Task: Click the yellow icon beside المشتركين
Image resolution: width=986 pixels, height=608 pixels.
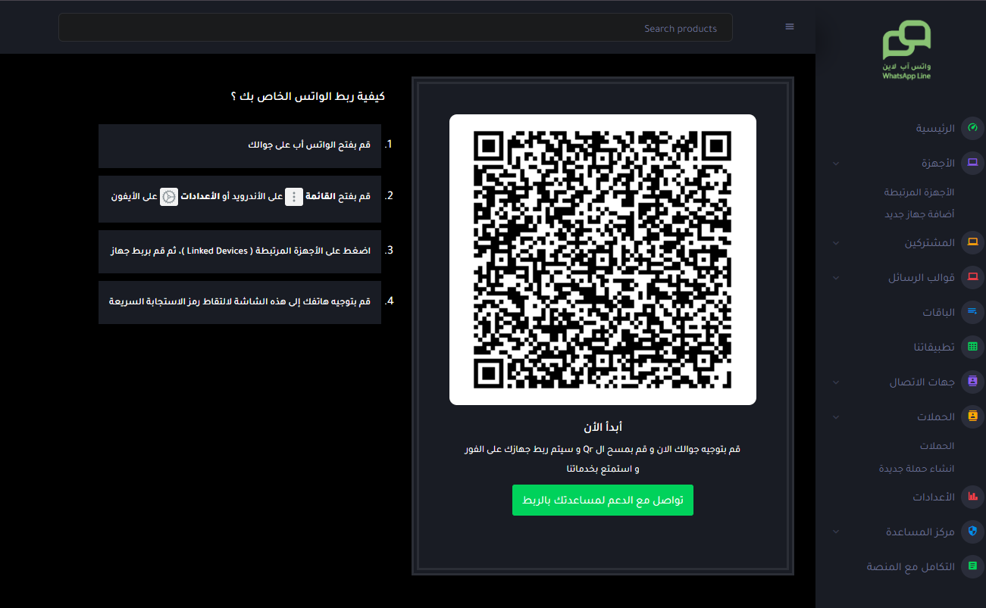Action: point(972,243)
